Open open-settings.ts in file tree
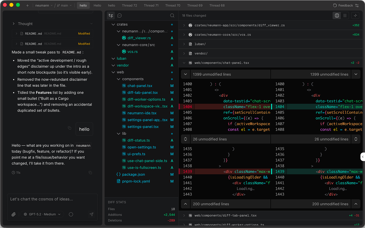 pos(142,147)
